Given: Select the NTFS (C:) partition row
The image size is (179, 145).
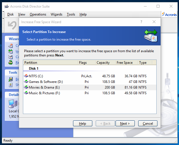Looking at the screenshot, I should pos(90,76).
